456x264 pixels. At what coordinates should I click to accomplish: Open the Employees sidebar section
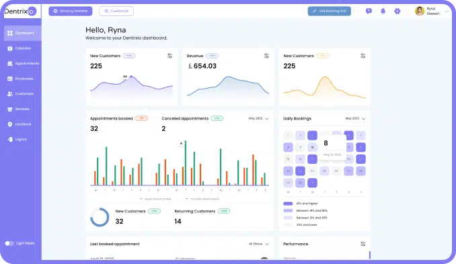[22, 79]
